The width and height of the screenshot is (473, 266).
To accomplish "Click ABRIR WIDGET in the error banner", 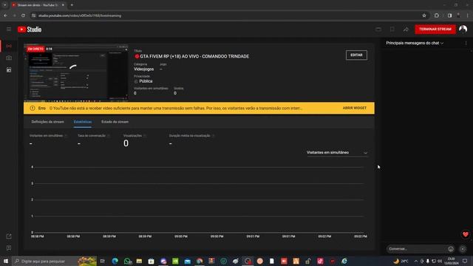I will tap(355, 108).
